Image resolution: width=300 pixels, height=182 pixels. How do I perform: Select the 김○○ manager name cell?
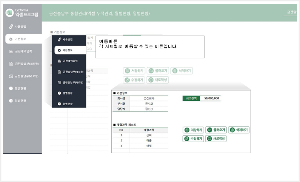coord(149,109)
